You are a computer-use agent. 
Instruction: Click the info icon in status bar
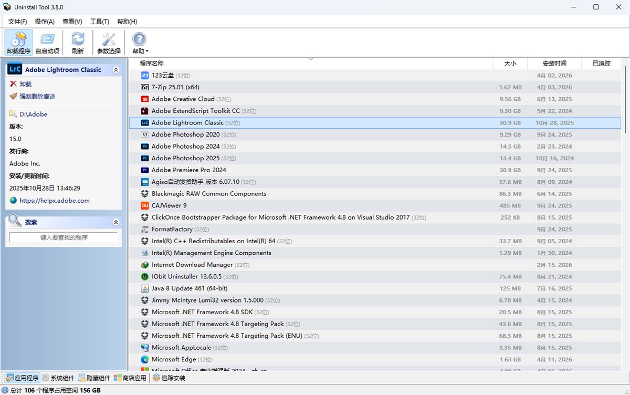click(x=5, y=390)
